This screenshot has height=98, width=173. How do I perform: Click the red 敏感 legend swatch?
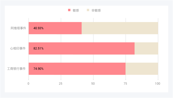69,10
